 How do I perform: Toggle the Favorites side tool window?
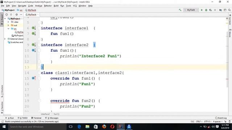[2, 107]
